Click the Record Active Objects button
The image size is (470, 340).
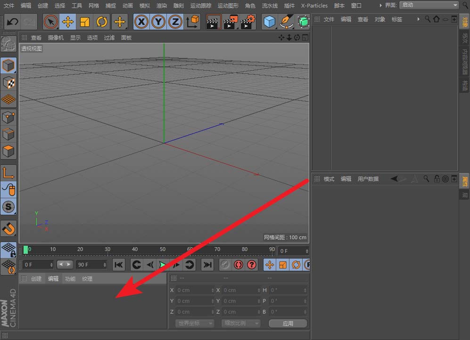pos(225,265)
